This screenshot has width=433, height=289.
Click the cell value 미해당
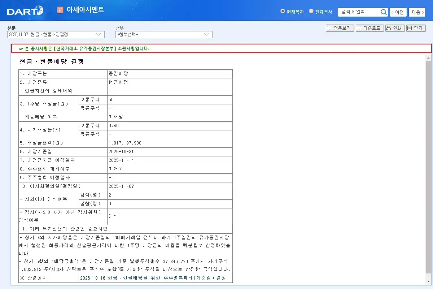tap(116, 117)
